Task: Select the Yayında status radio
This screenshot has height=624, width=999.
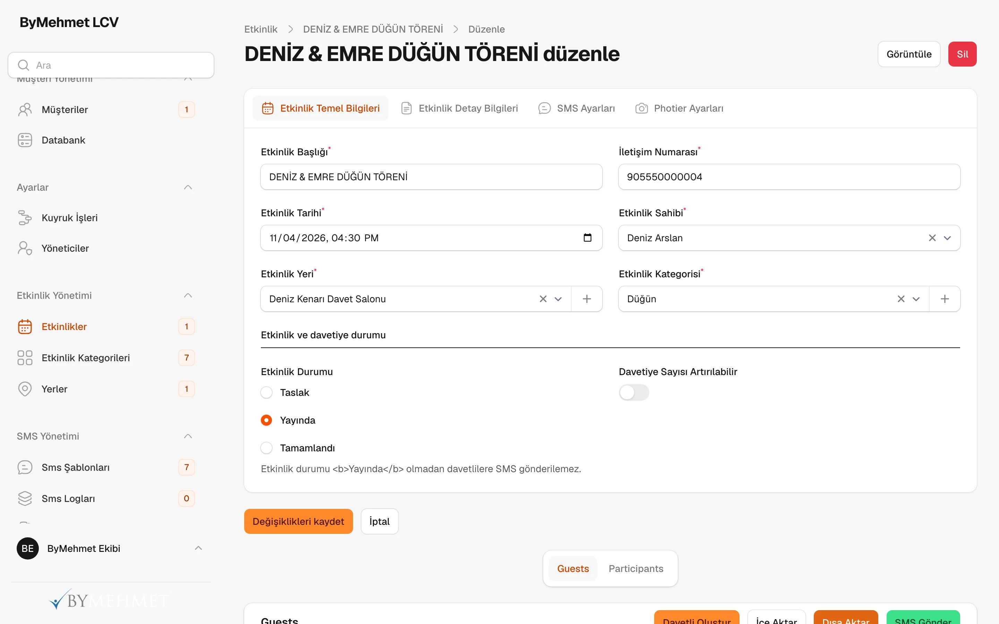Action: tap(266, 420)
